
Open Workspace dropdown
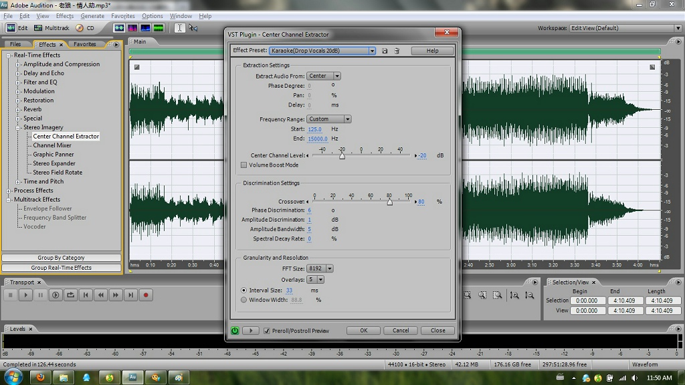coord(678,28)
